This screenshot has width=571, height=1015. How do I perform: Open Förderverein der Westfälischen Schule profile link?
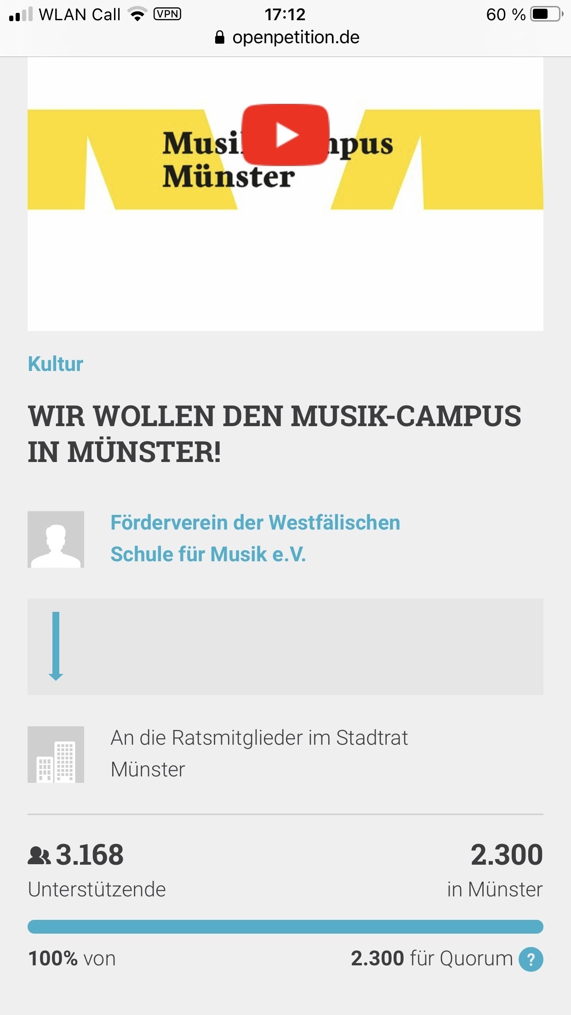point(255,538)
